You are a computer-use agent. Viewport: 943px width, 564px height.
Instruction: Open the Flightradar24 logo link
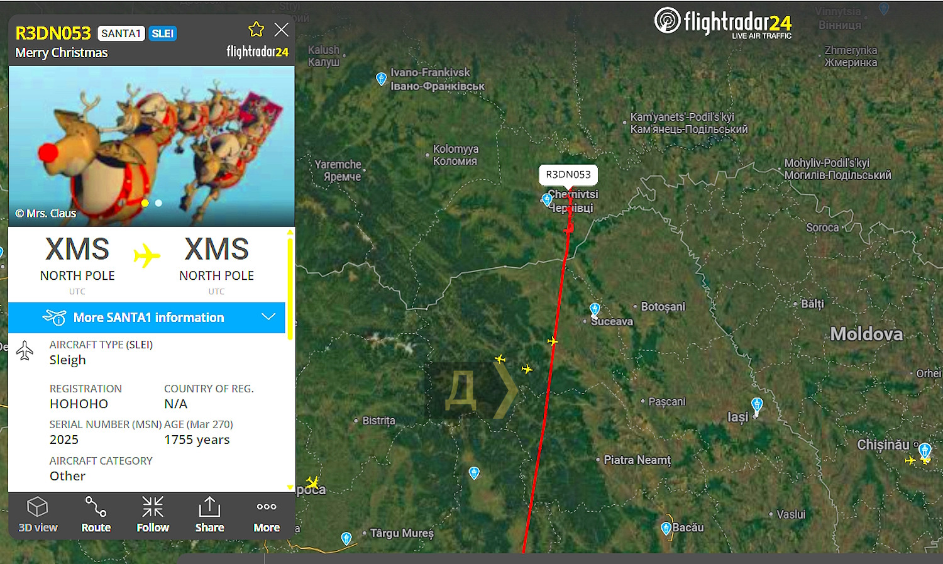click(x=723, y=23)
